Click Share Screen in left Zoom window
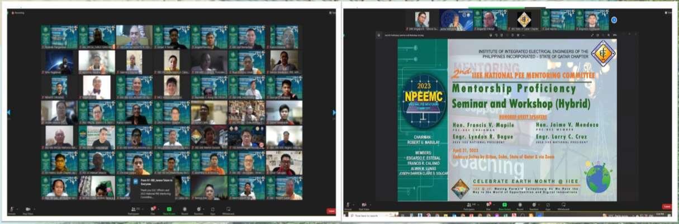The width and height of the screenshot is (679, 224). click(169, 210)
